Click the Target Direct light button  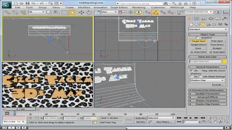[x=198, y=45]
